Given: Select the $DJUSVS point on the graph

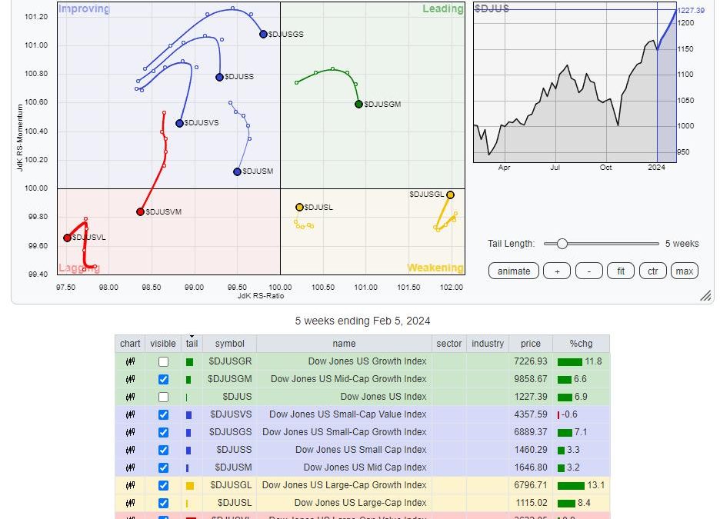Looking at the screenshot, I should (x=179, y=123).
